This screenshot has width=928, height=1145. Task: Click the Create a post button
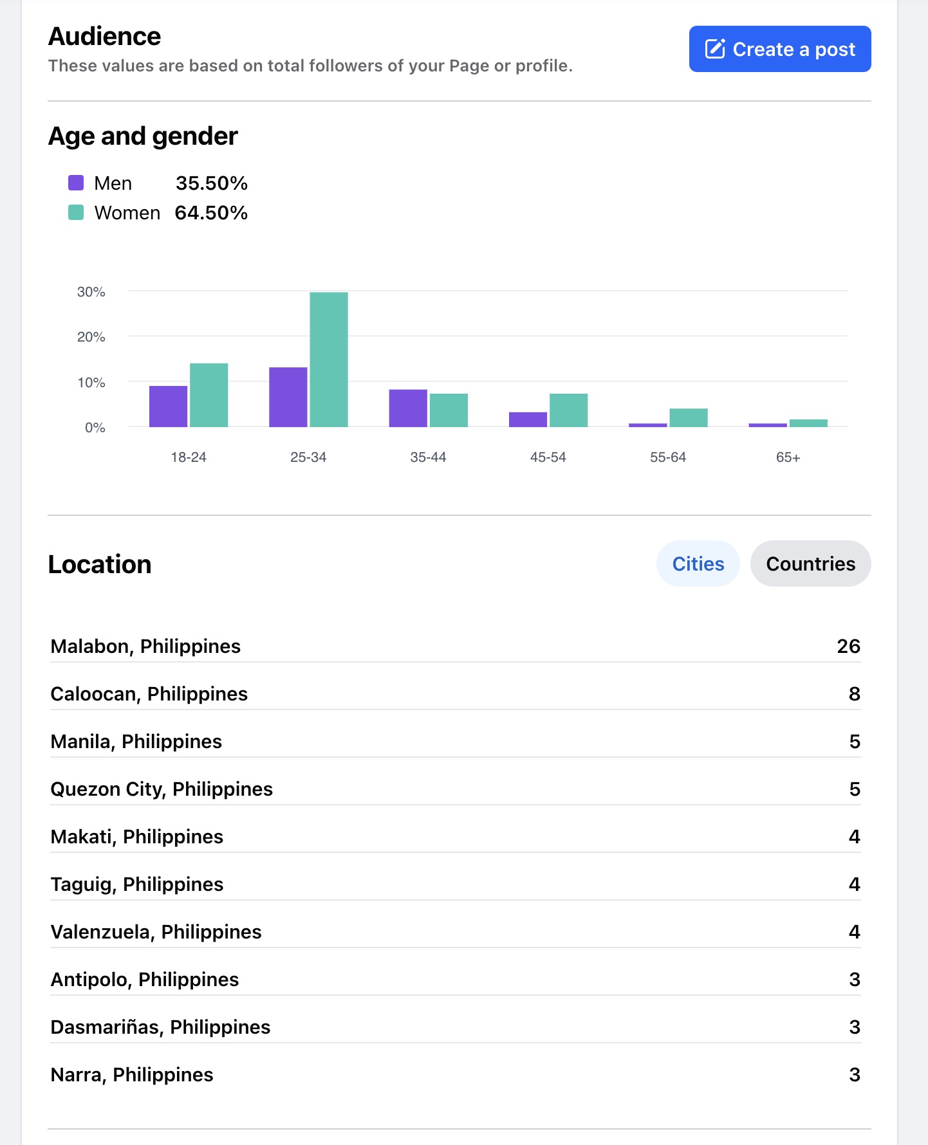click(x=779, y=49)
